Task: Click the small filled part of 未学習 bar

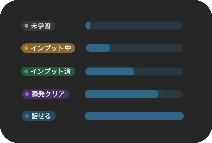Action: 88,26
